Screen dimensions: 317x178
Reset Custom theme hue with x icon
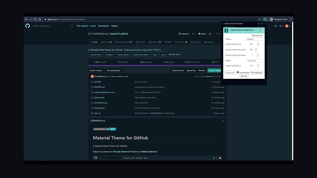pyautogui.click(x=263, y=44)
